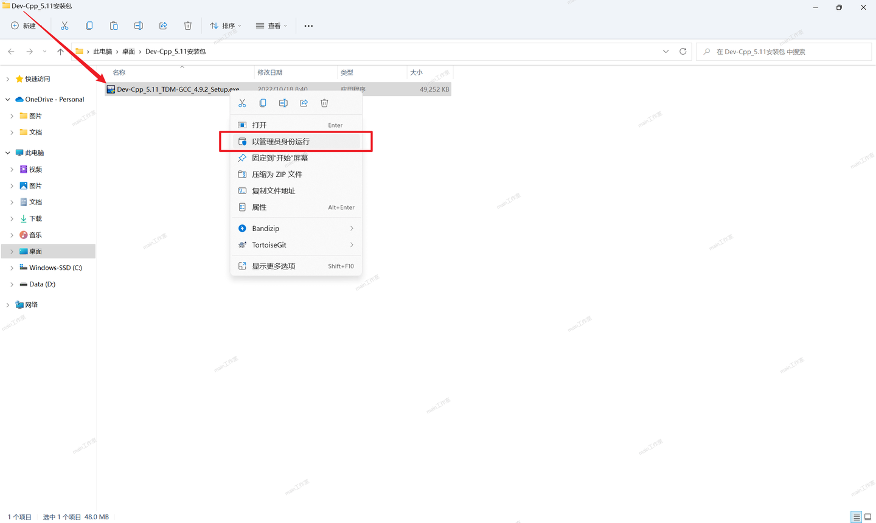Collapse the OneDrive - Personal node
The height and width of the screenshot is (523, 876).
(8, 99)
